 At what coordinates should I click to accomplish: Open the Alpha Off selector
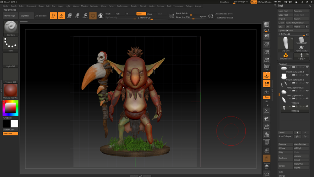pyautogui.click(x=11, y=60)
